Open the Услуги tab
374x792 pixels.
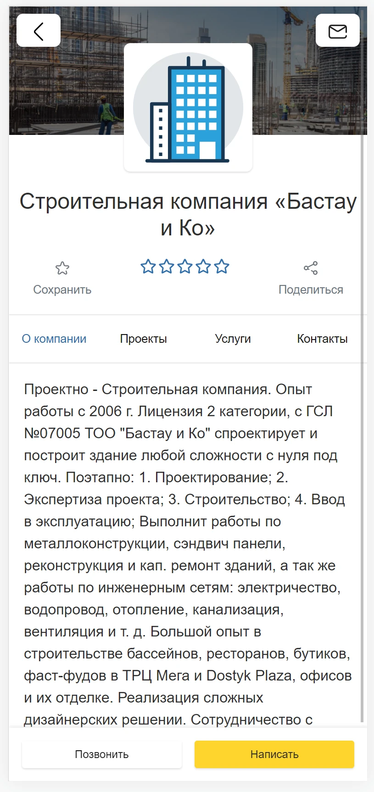point(233,339)
